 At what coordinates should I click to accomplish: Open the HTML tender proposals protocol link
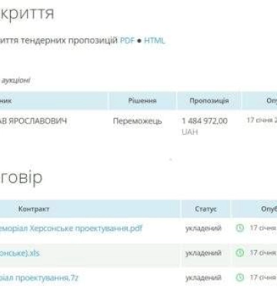point(154,41)
